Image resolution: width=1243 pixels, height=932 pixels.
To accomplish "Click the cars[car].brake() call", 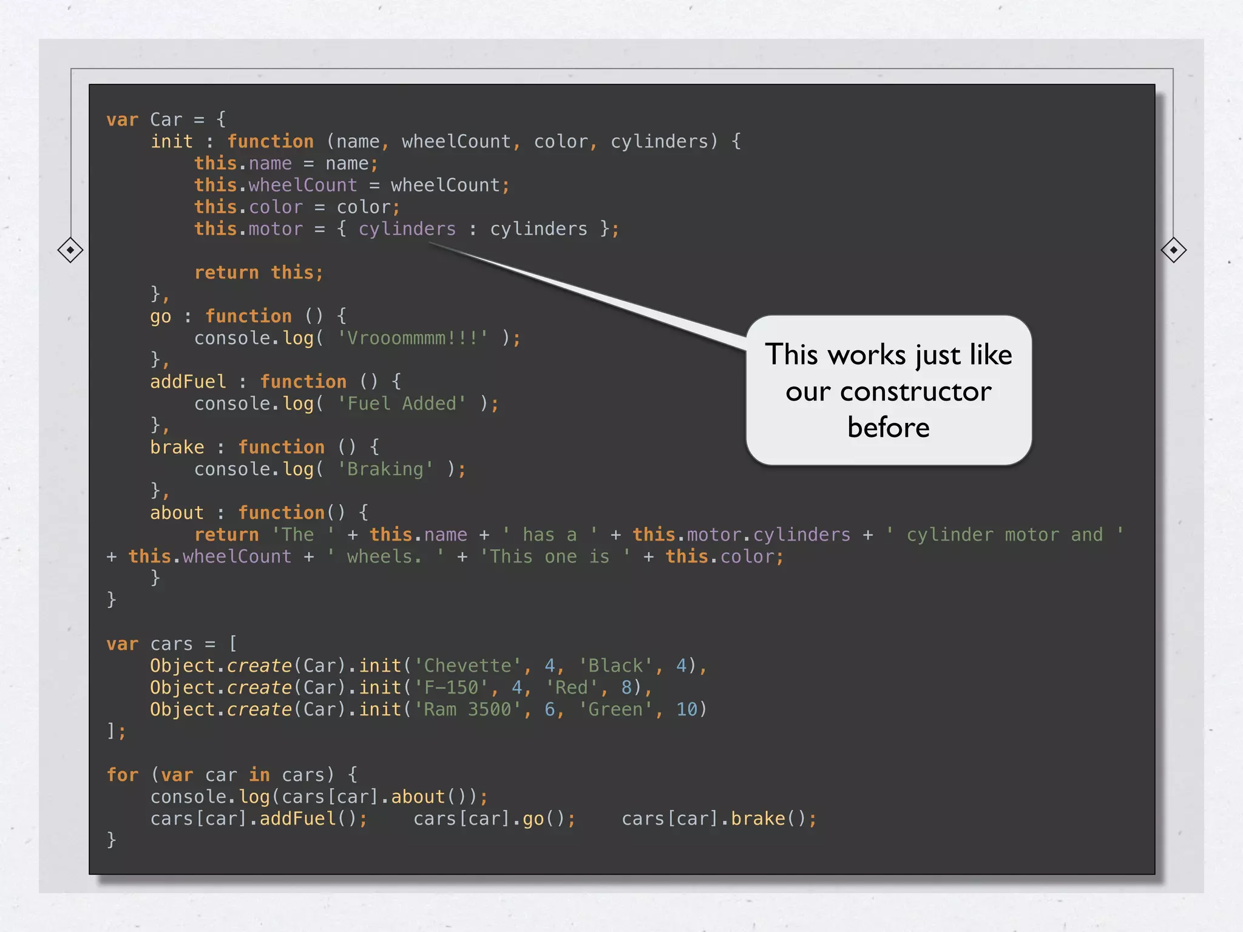I will point(719,819).
